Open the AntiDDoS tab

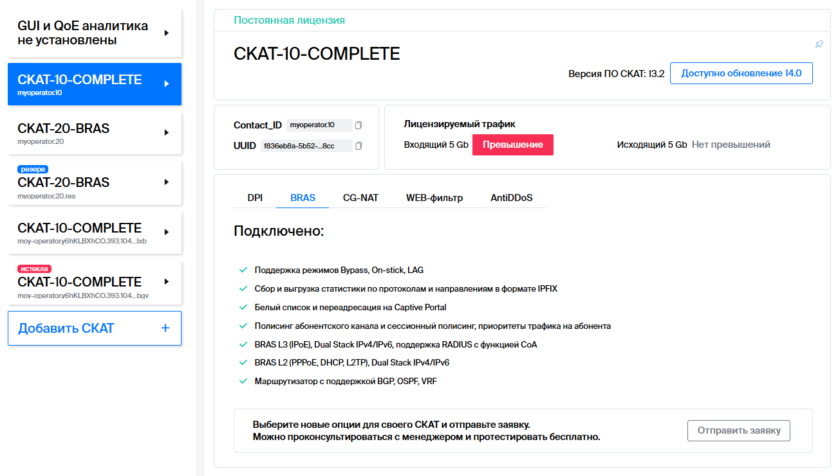click(x=511, y=198)
